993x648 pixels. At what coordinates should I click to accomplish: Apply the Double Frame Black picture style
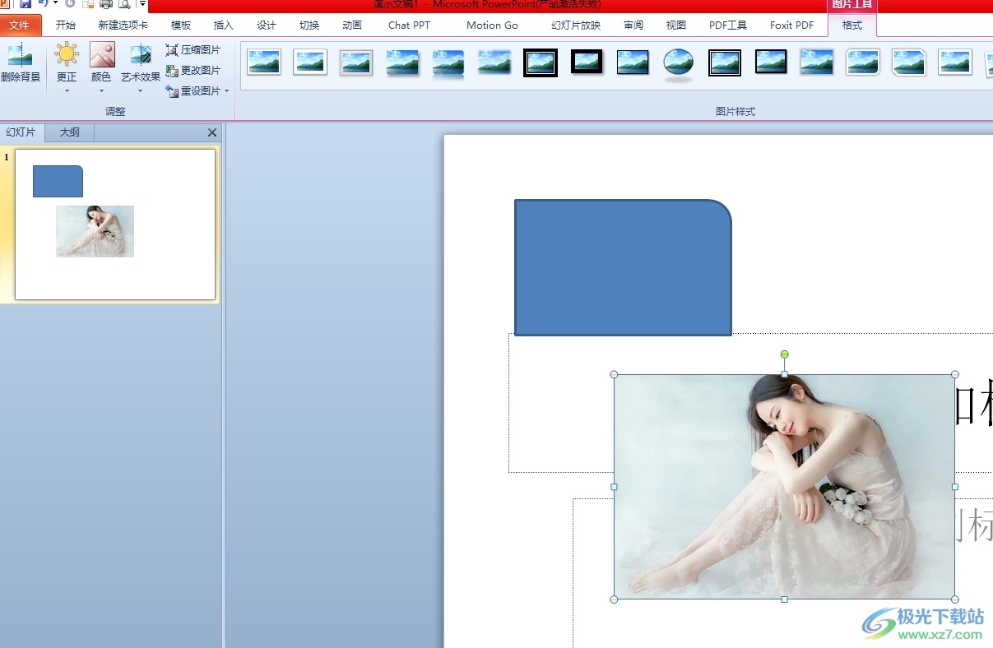tap(541, 62)
